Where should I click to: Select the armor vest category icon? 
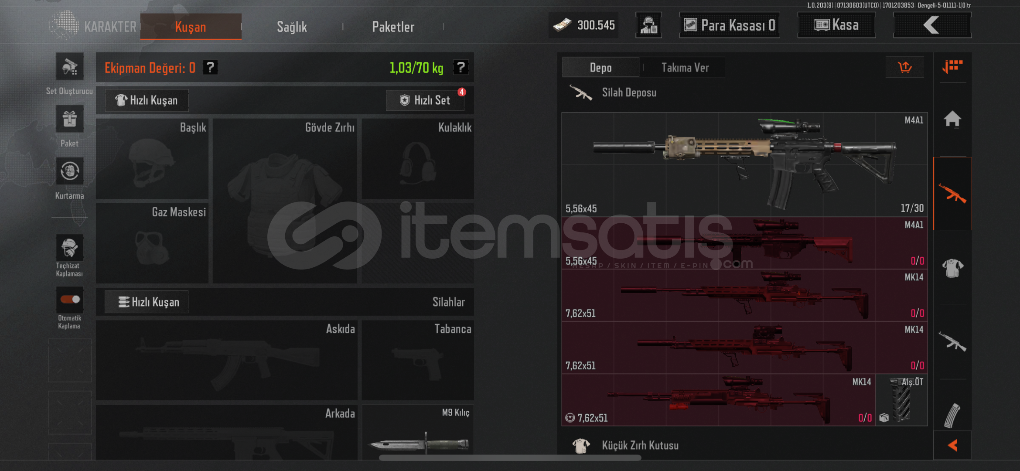[952, 268]
